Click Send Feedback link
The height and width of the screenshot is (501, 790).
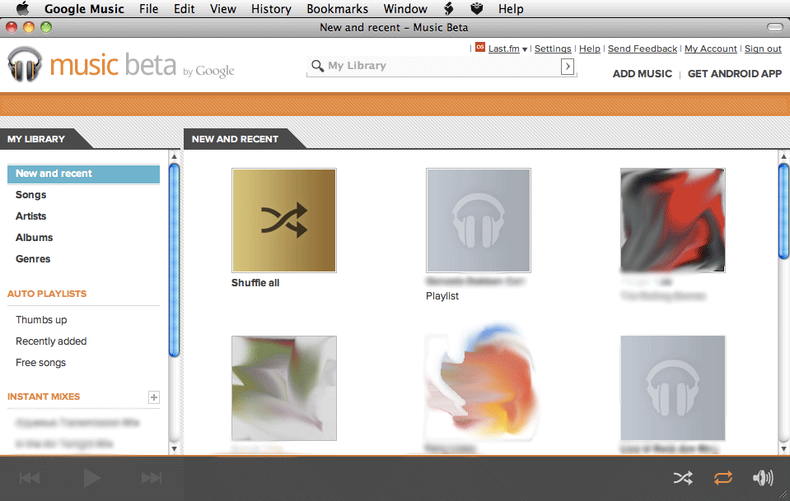643,49
